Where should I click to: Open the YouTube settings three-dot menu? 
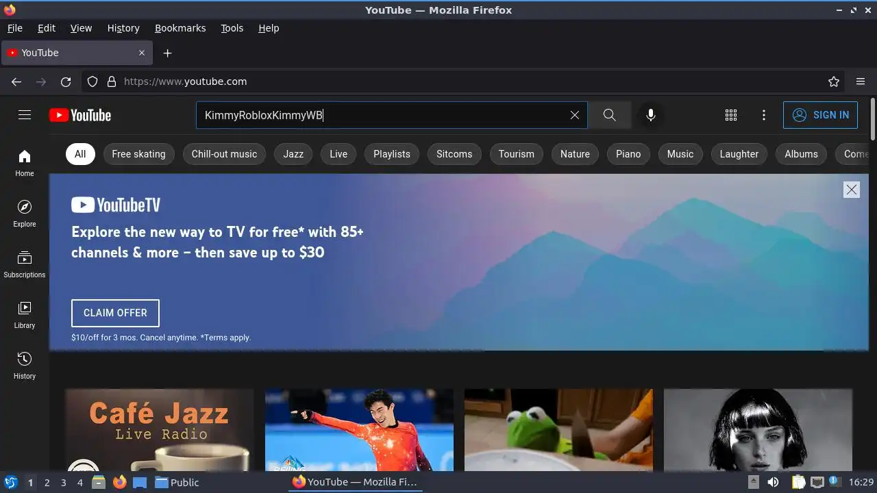(764, 115)
